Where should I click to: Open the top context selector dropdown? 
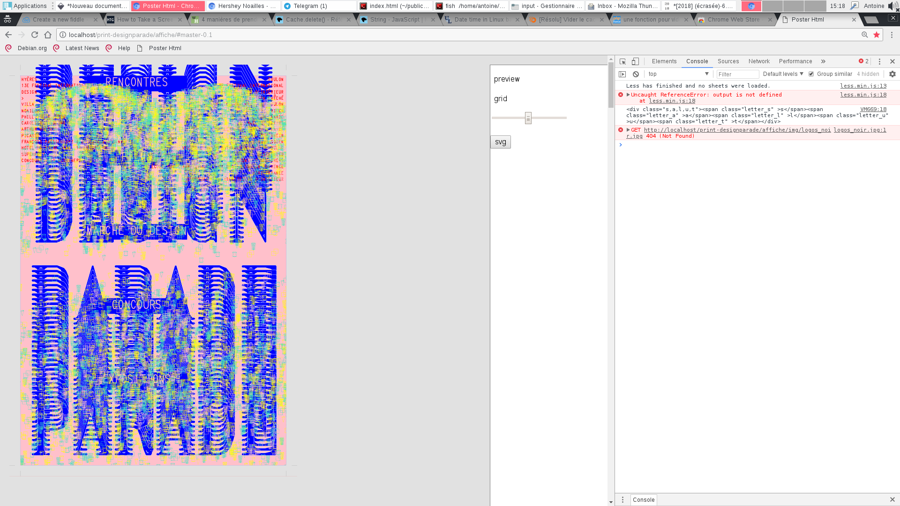coord(678,74)
